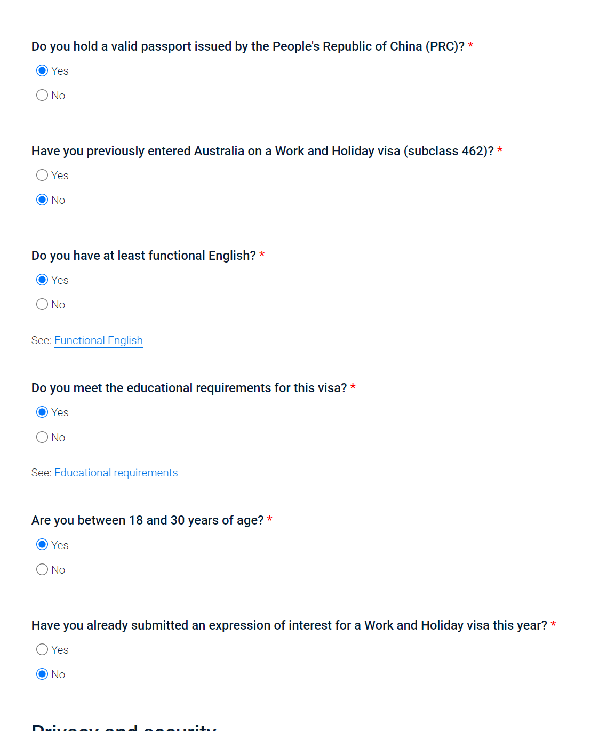Mark No for functional English question
Screen dimensions: 615x731
[x=42, y=305]
